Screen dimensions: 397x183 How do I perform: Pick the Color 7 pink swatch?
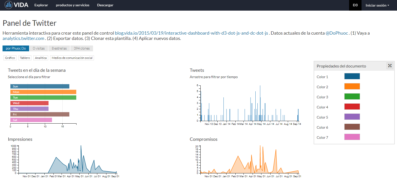[352, 137]
